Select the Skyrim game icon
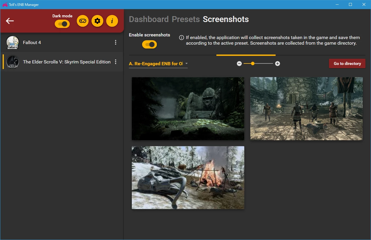Image resolution: width=371 pixels, height=240 pixels. tap(13, 62)
